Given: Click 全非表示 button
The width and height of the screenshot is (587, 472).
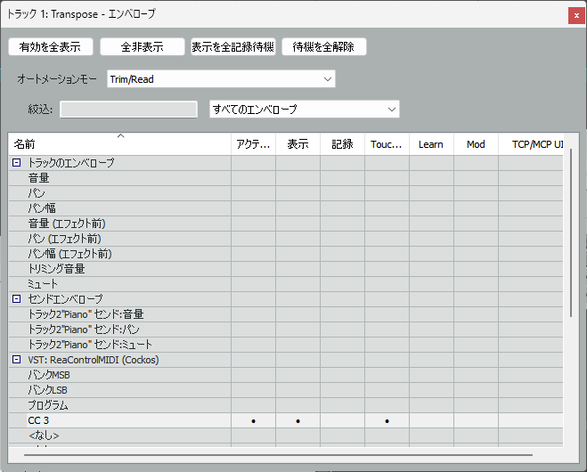Looking at the screenshot, I should (142, 47).
